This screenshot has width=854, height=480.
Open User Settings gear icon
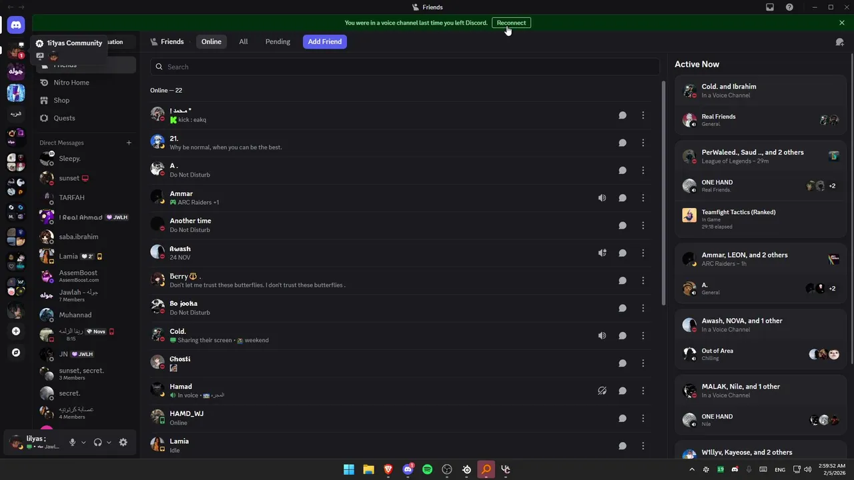pyautogui.click(x=123, y=442)
